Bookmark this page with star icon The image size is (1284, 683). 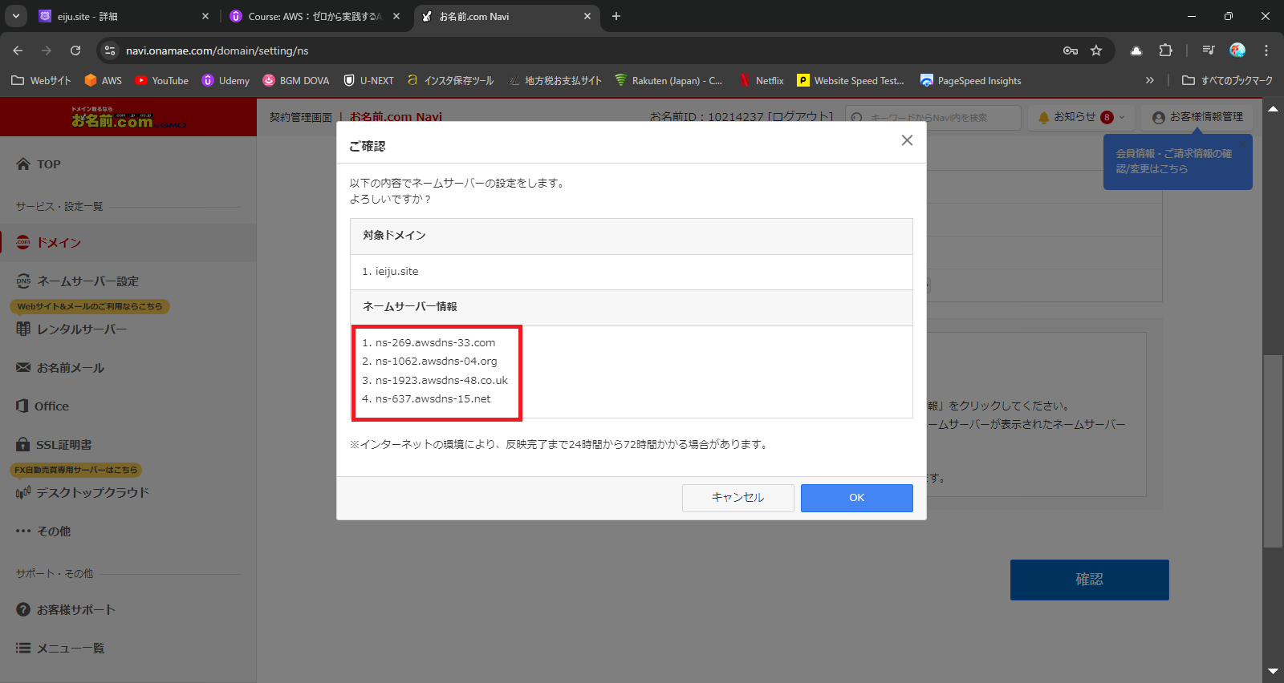(1096, 51)
